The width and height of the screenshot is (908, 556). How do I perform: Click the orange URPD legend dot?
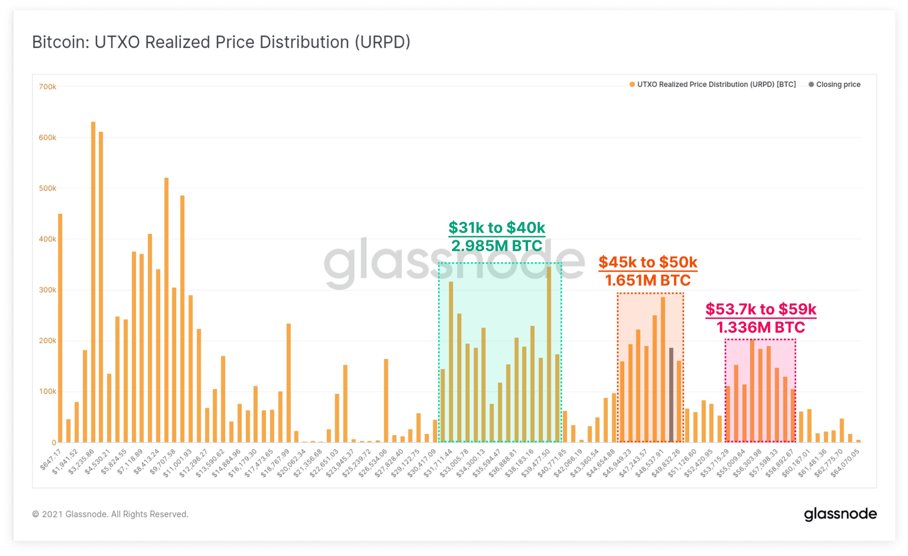[x=632, y=84]
